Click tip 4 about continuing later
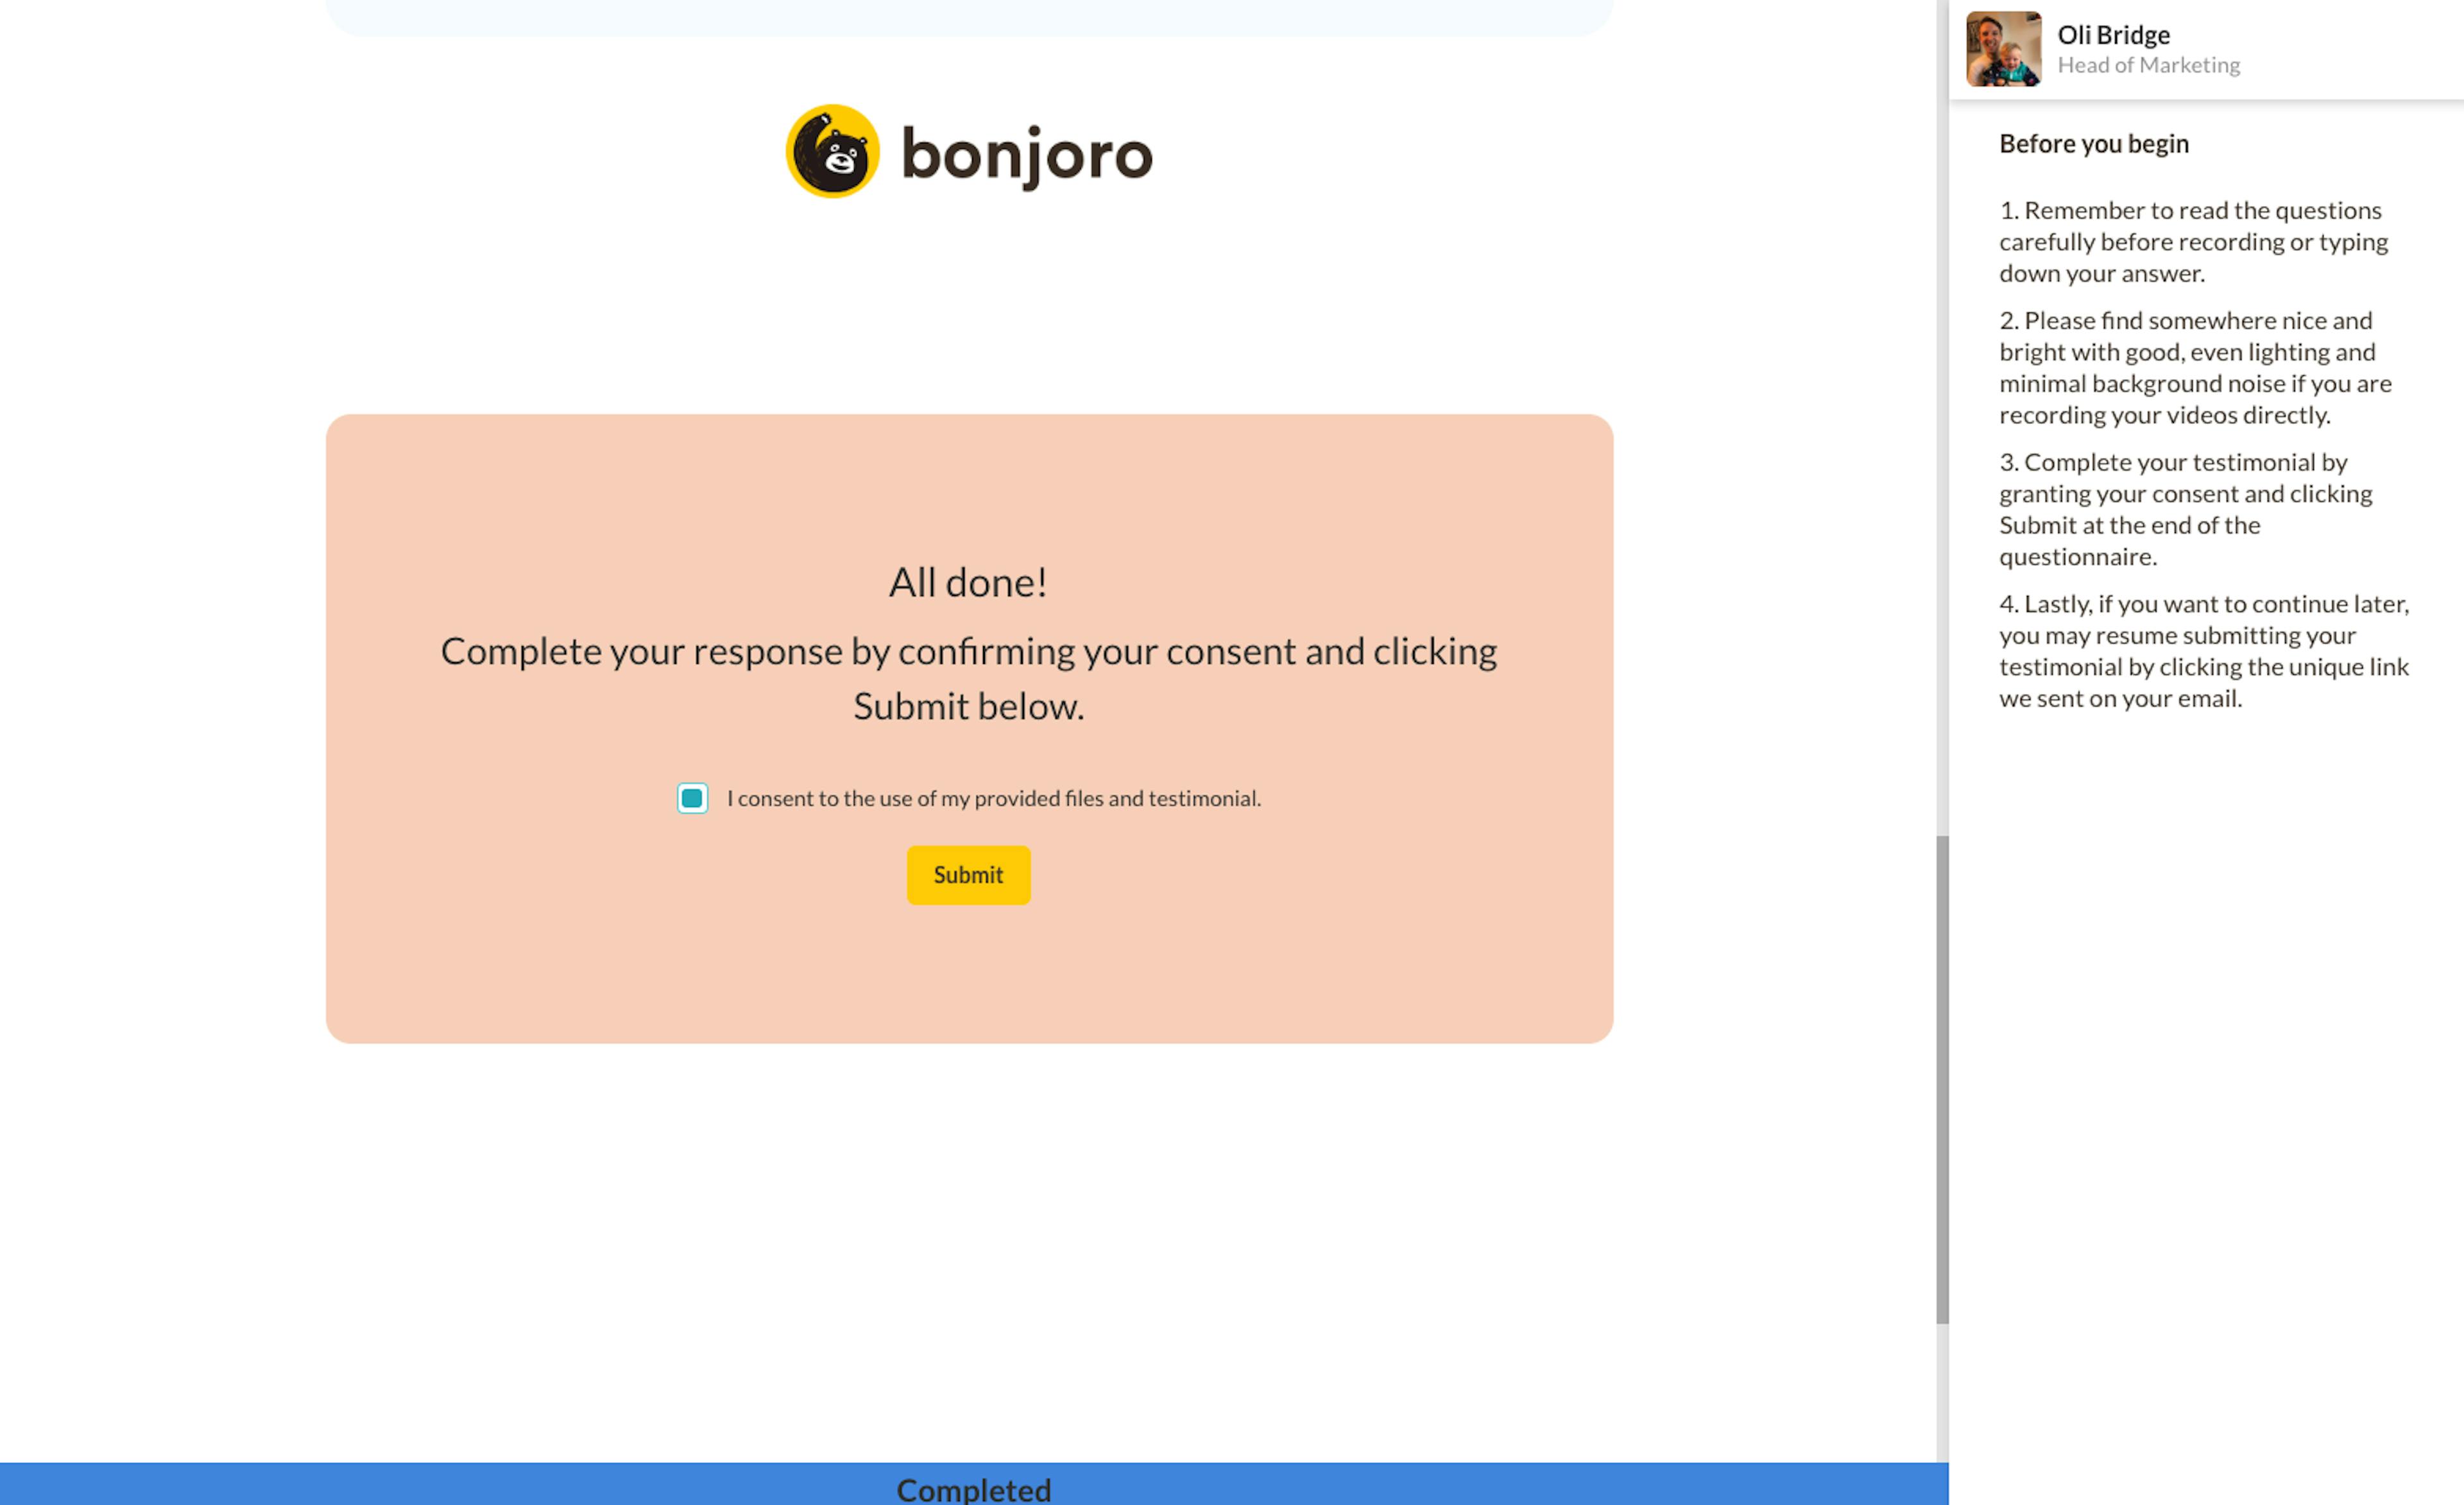Screen dimensions: 2464x1505 [2204, 651]
